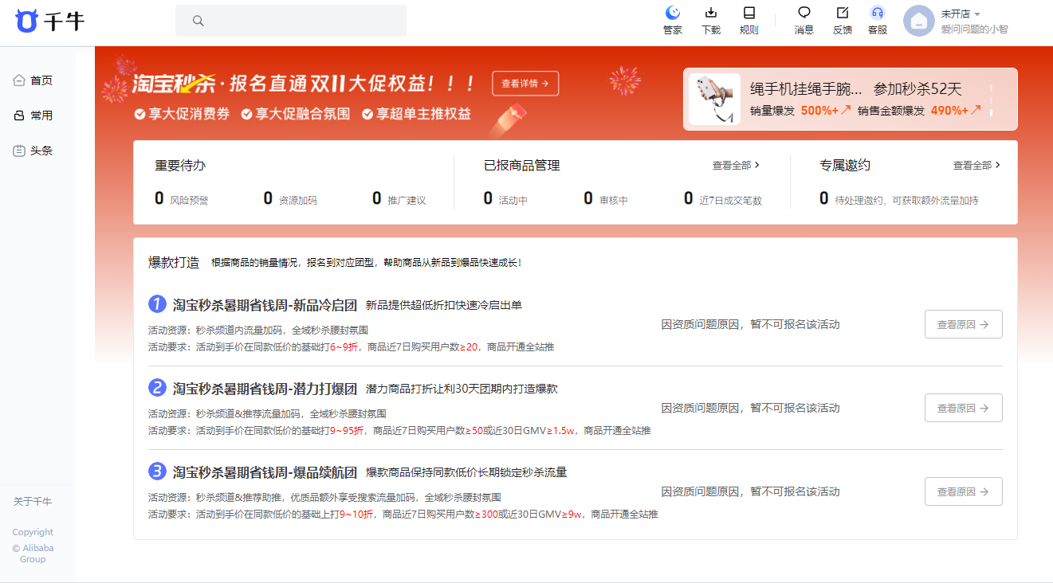Click the 查看详情 banner button
This screenshot has width=1053, height=583.
[x=525, y=84]
